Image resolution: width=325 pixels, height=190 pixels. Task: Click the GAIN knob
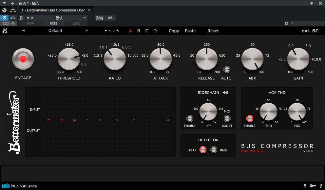tap(298, 59)
